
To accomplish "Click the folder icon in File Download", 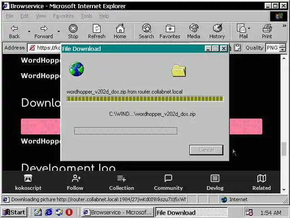I will point(179,71).
